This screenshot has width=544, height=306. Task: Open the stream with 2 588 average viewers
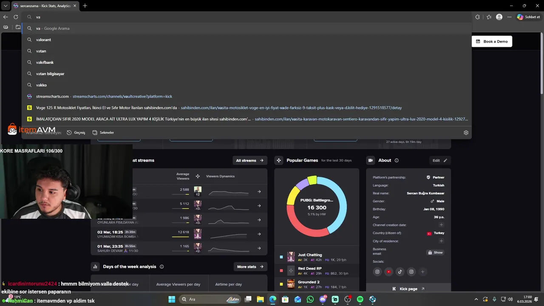(259, 192)
